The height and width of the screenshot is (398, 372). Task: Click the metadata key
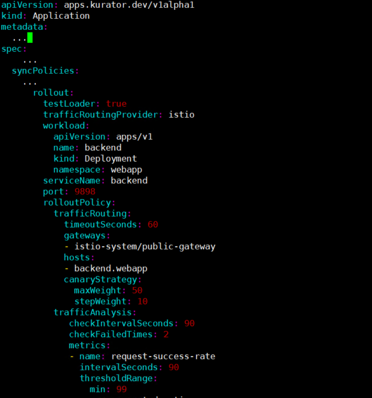pos(22,26)
